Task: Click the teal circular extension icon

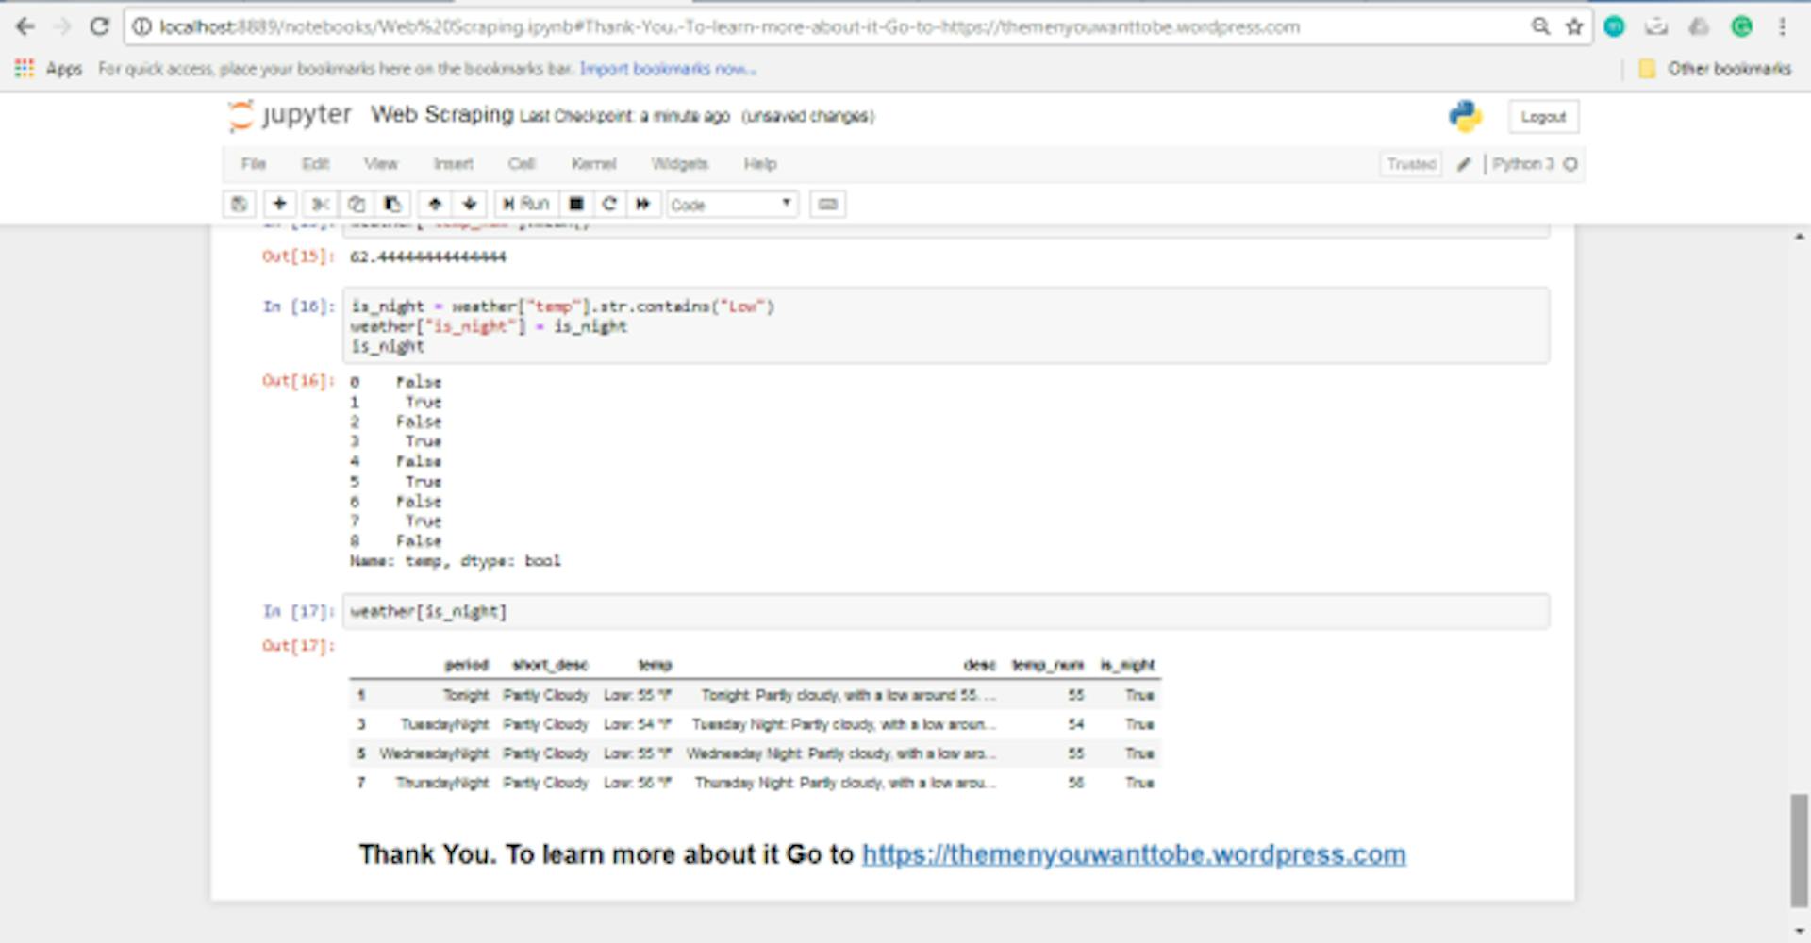Action: [1614, 26]
